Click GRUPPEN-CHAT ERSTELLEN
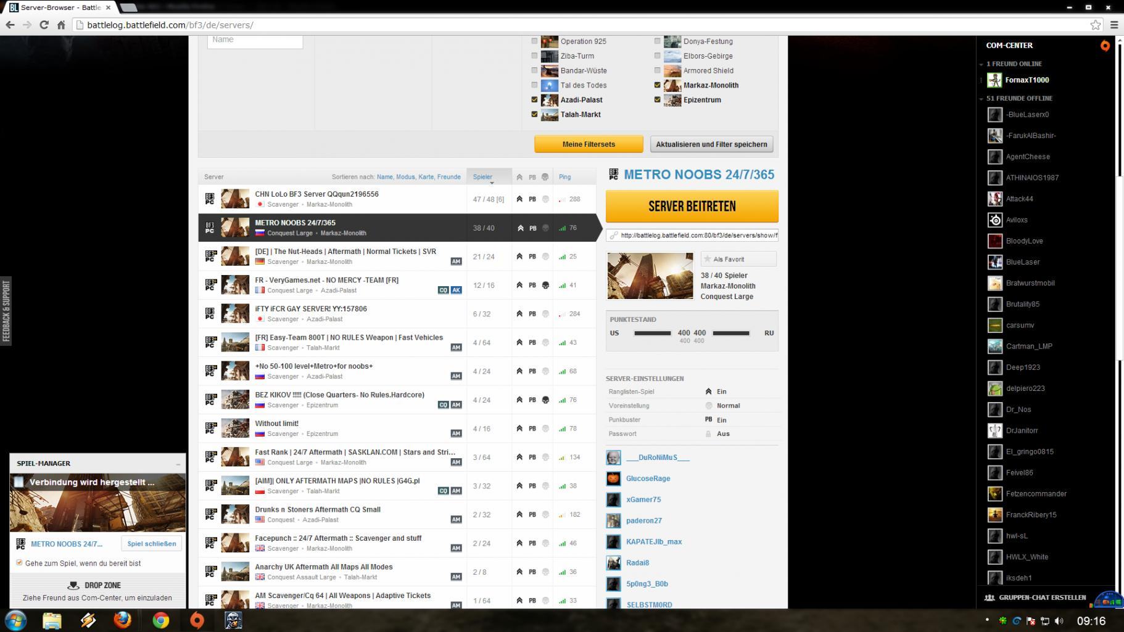Viewport: 1124px width, 632px height. pos(1043,597)
